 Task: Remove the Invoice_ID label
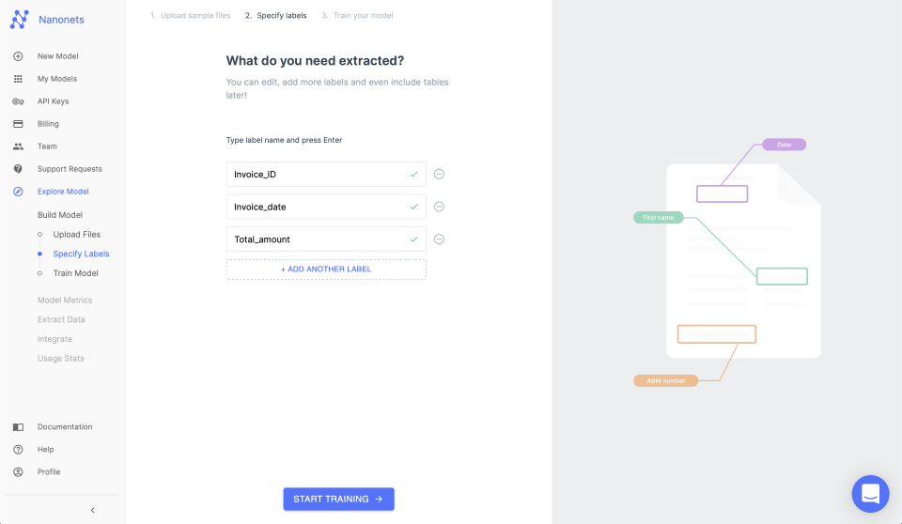(x=439, y=174)
